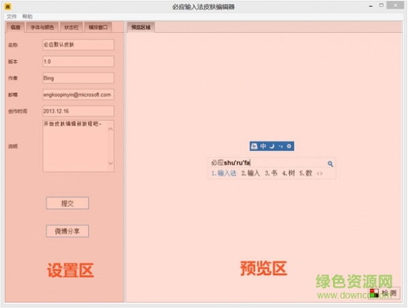The height and width of the screenshot is (308, 408).
Task: Click the Bing logo icon on status bar preview
Action: pyautogui.click(x=254, y=146)
